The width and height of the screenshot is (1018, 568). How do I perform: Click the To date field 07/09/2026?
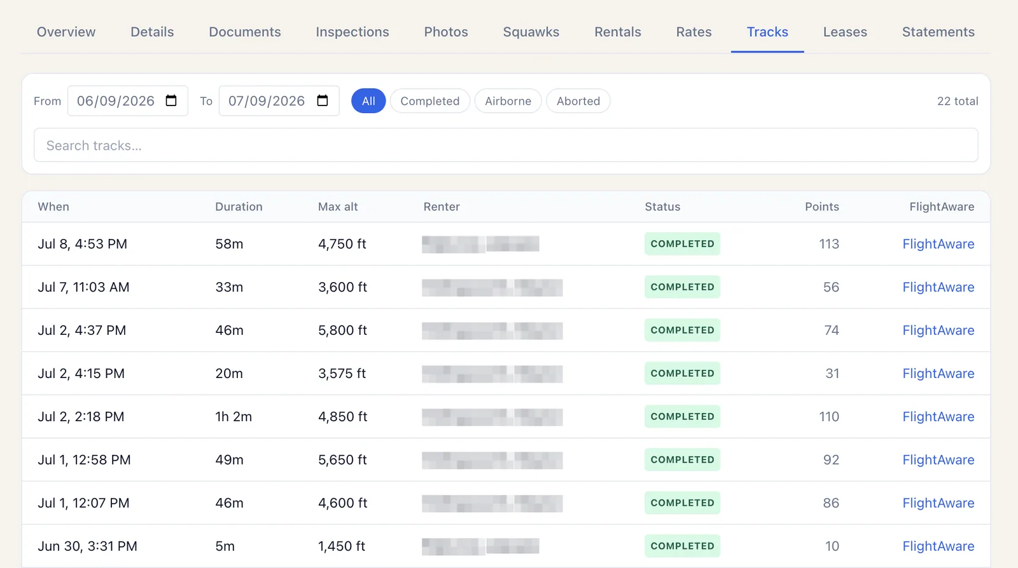279,100
